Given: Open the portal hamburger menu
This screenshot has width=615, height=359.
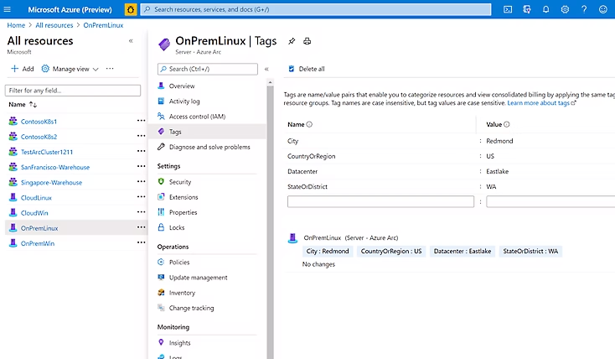Looking at the screenshot, I should tap(7, 9).
